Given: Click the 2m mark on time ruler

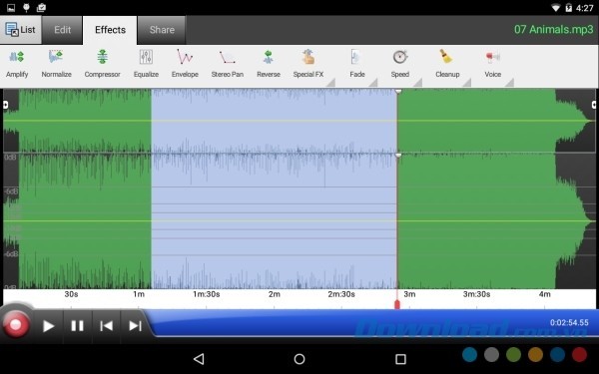Looking at the screenshot, I should click(x=275, y=294).
